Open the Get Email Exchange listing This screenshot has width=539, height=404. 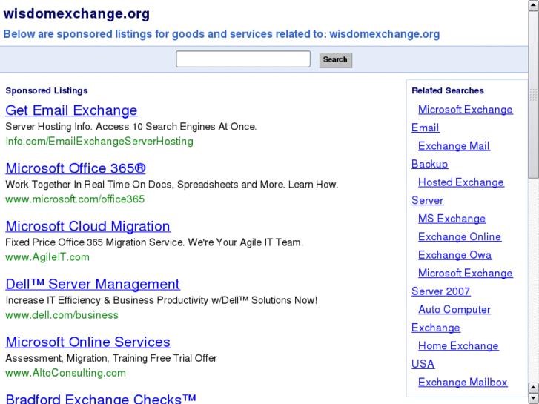pos(71,110)
